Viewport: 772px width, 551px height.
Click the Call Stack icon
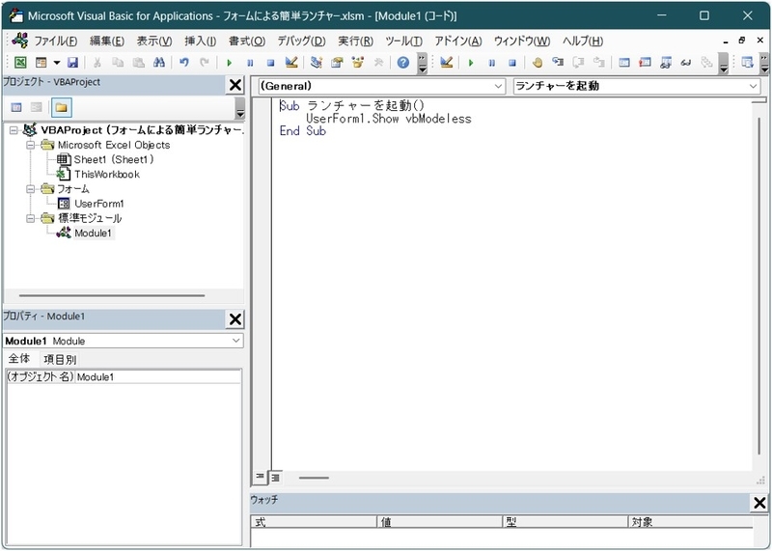pos(706,63)
